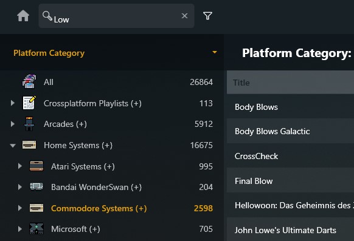Select Crossplatform Playlists (+) entry

(x=92, y=103)
